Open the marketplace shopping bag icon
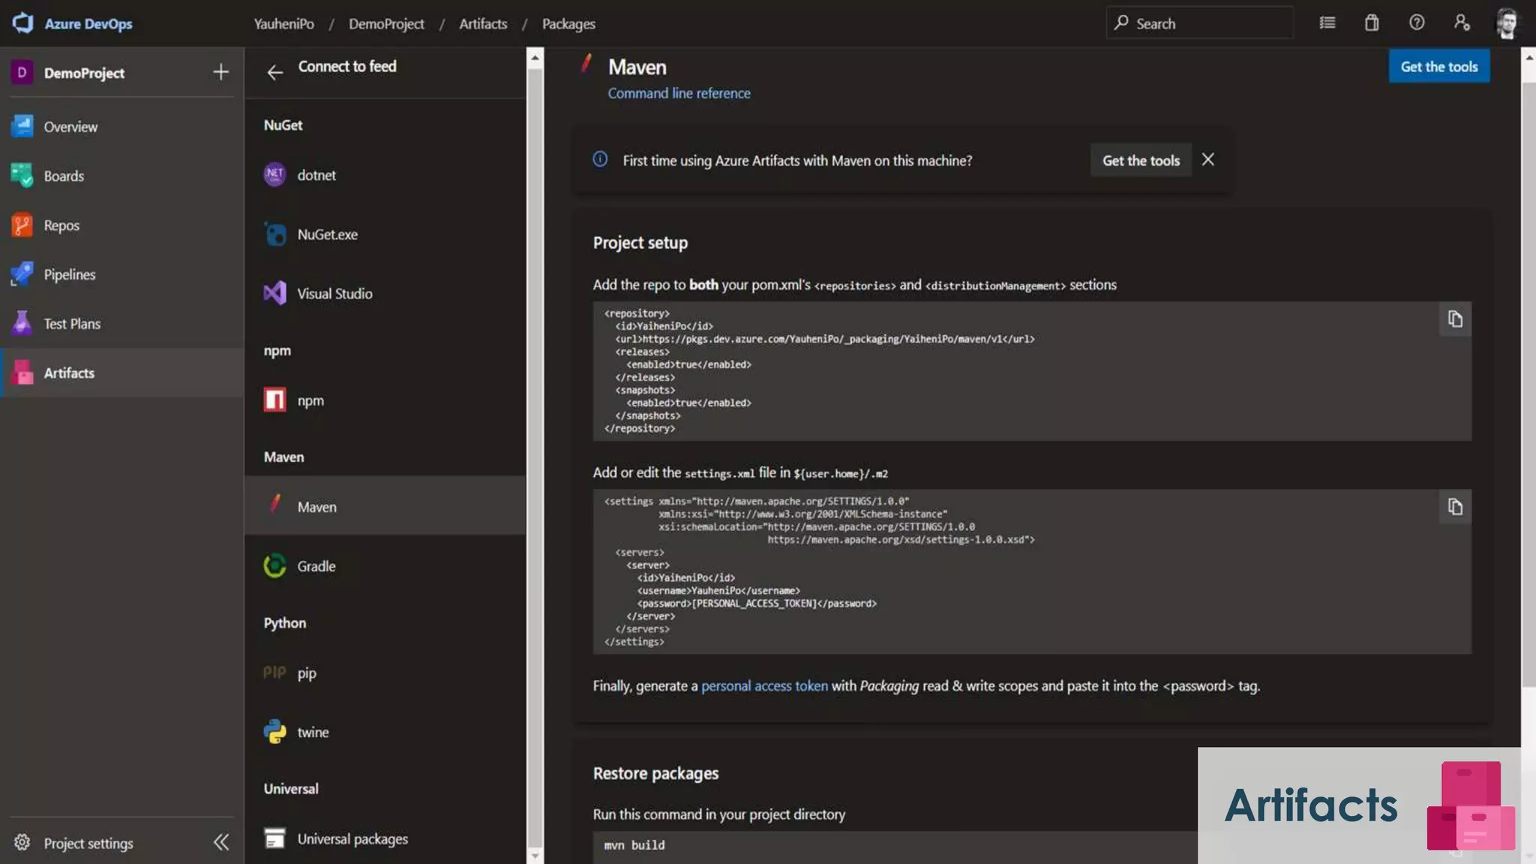The image size is (1536, 864). coord(1372,22)
